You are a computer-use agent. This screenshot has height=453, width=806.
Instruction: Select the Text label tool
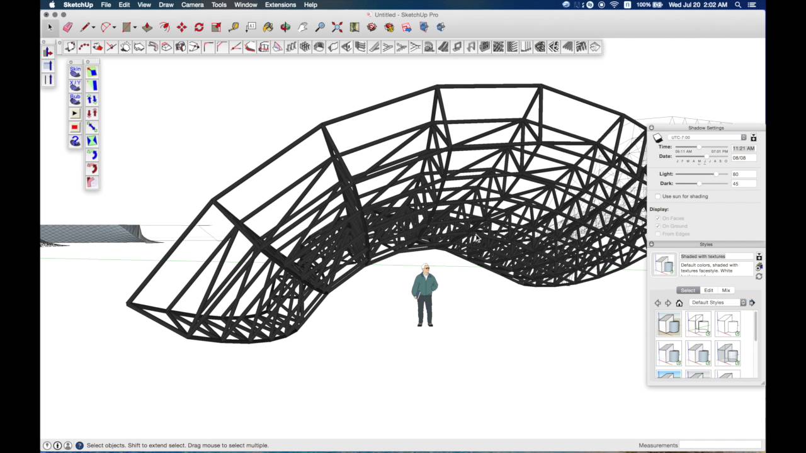pyautogui.click(x=251, y=27)
